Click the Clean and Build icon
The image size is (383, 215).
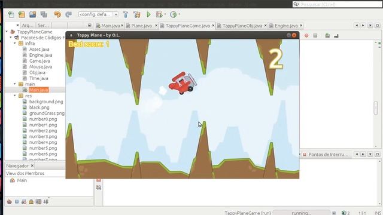click(137, 14)
